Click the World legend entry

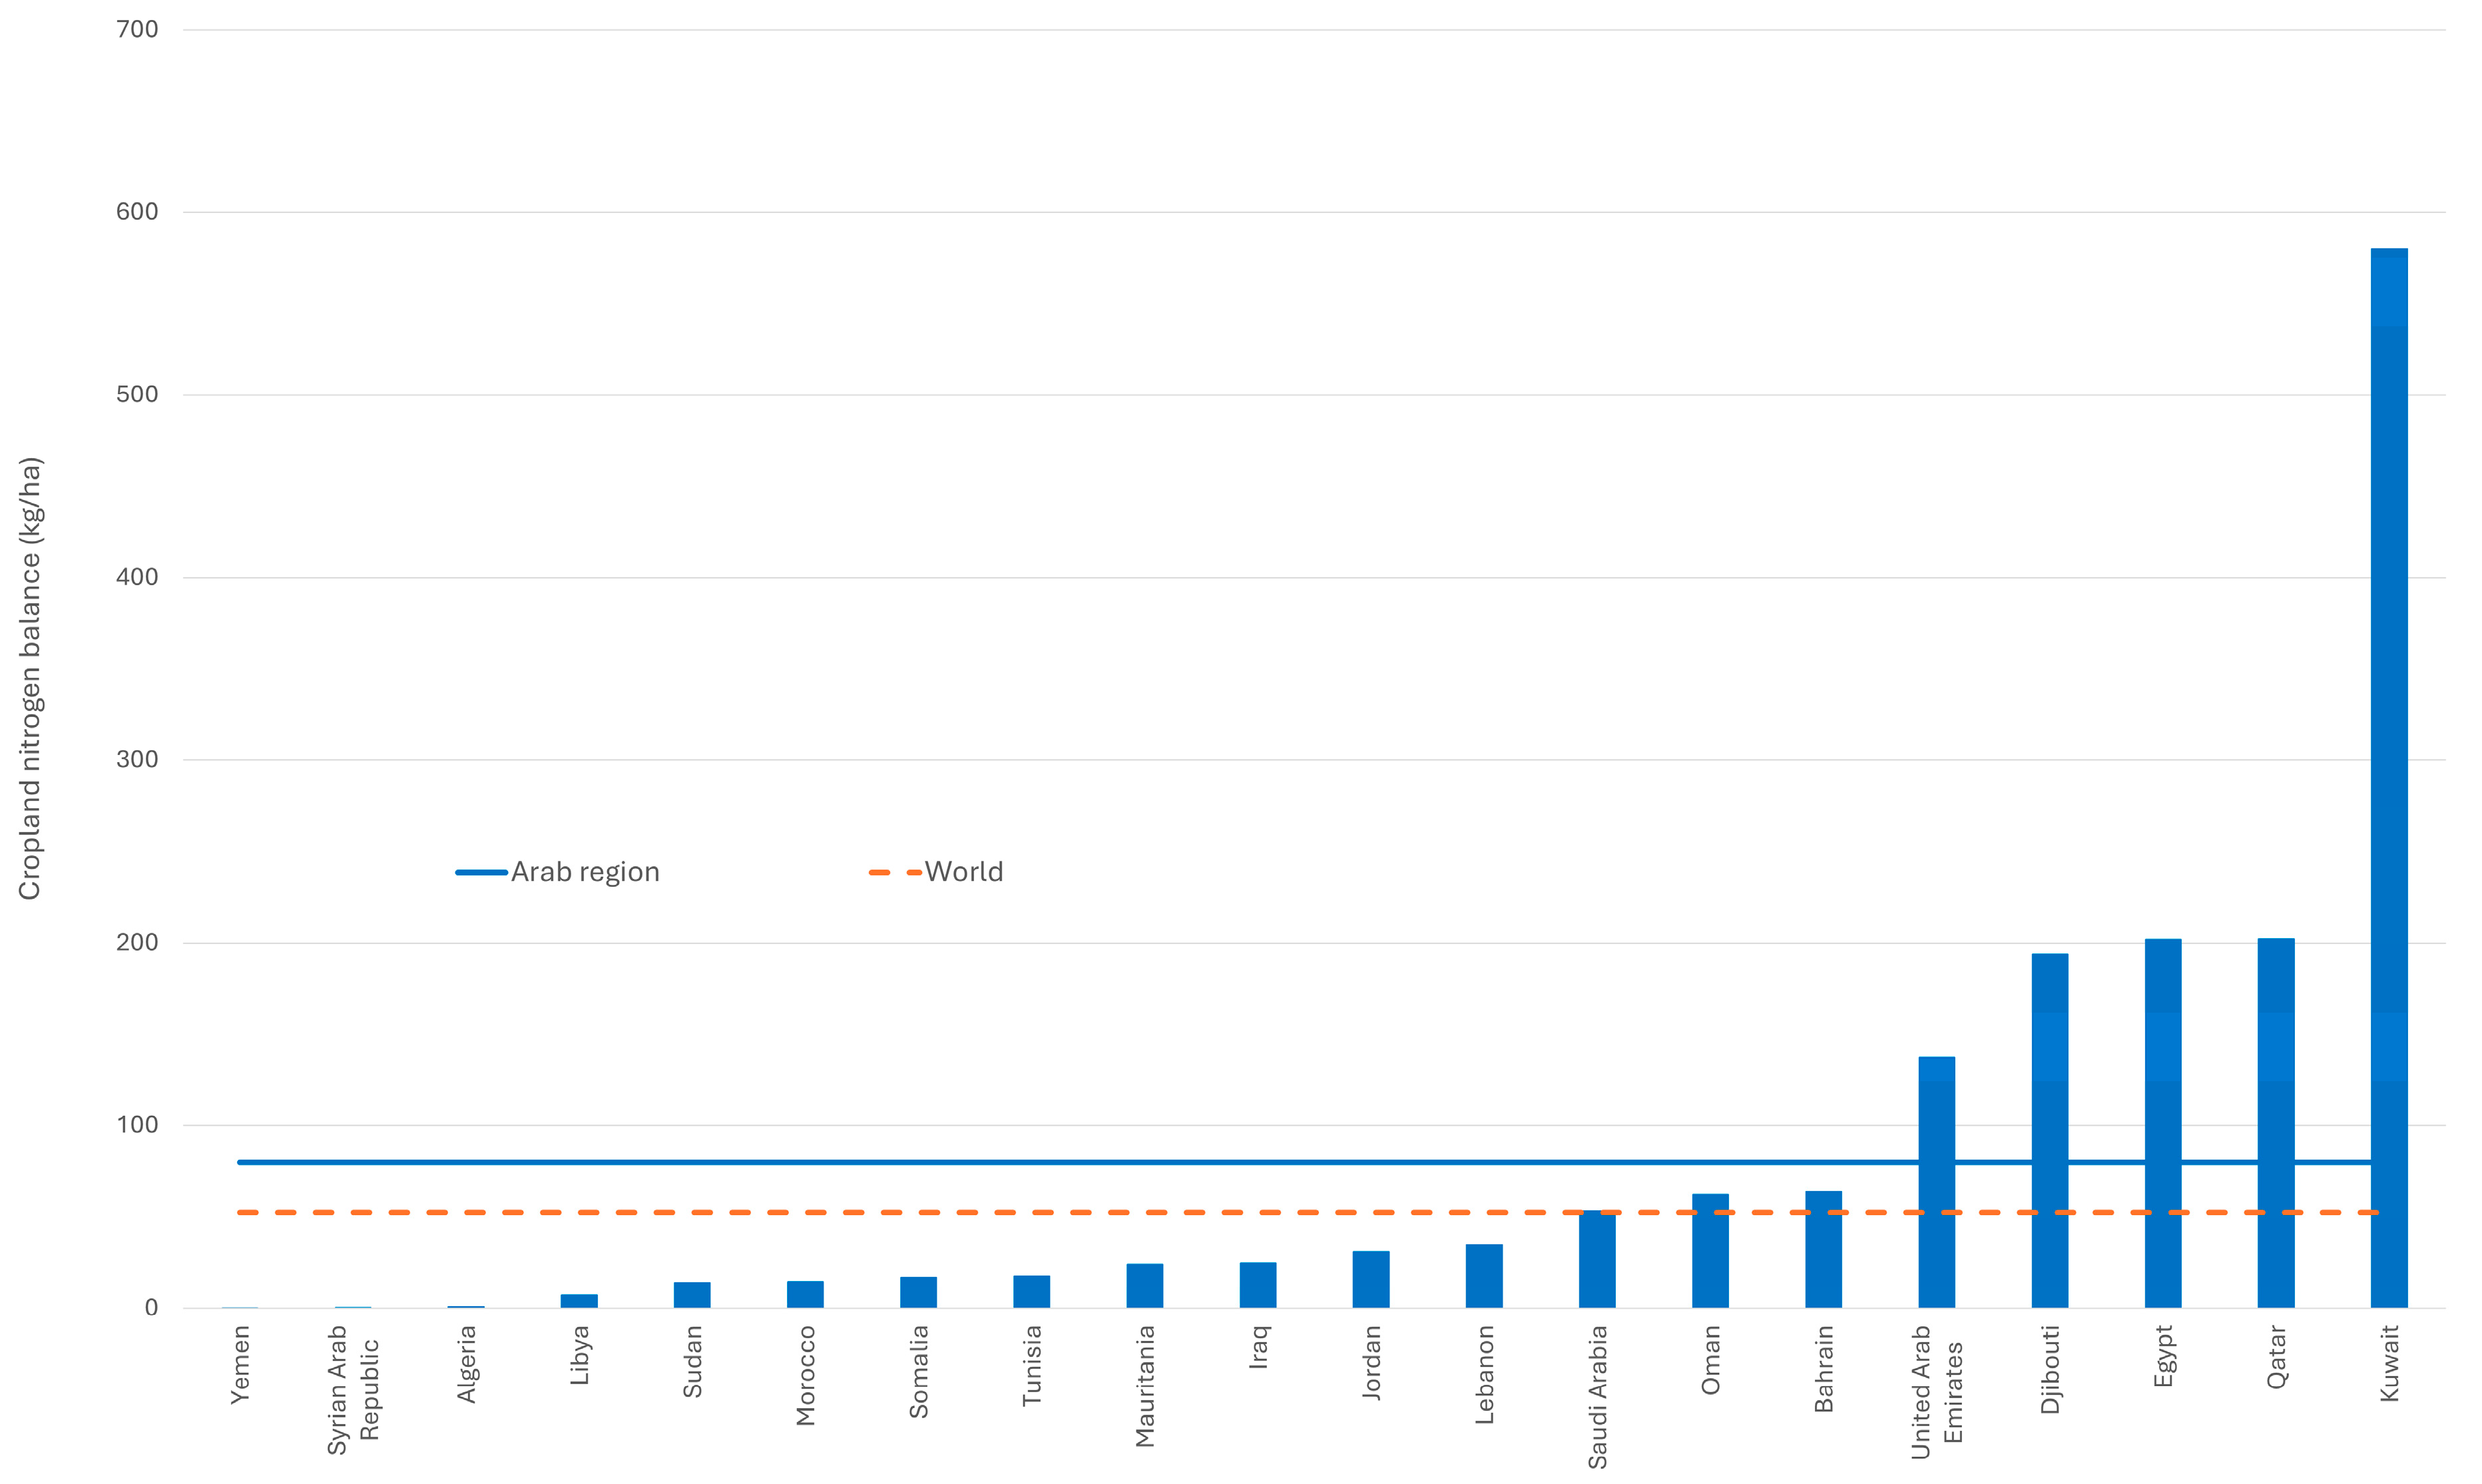pyautogui.click(x=963, y=872)
